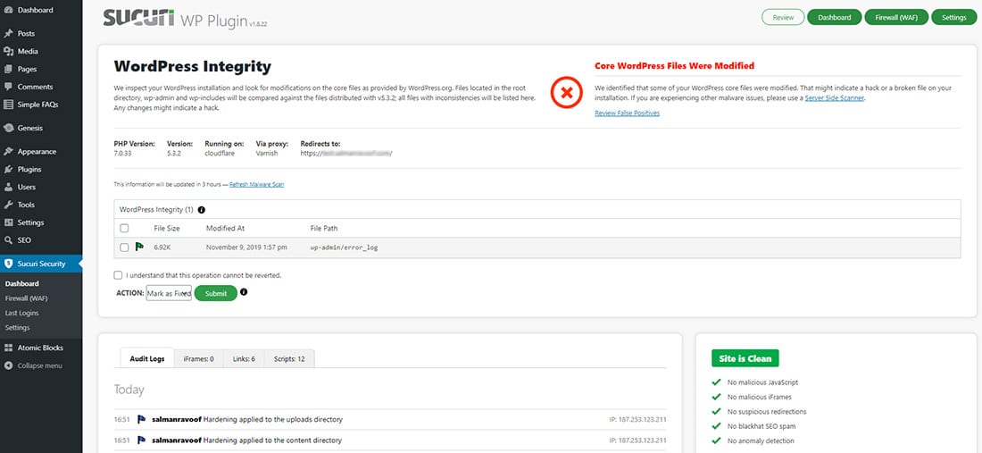Click the Plugins icon in the sidebar
Viewport: 982px width, 453px height.
point(8,169)
